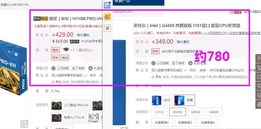261x129 pixels.
Task: Open the feed list icon with red dot
Action: coord(107,5)
